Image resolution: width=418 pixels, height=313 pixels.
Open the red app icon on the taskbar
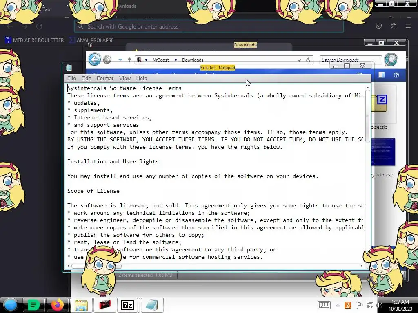point(105,305)
